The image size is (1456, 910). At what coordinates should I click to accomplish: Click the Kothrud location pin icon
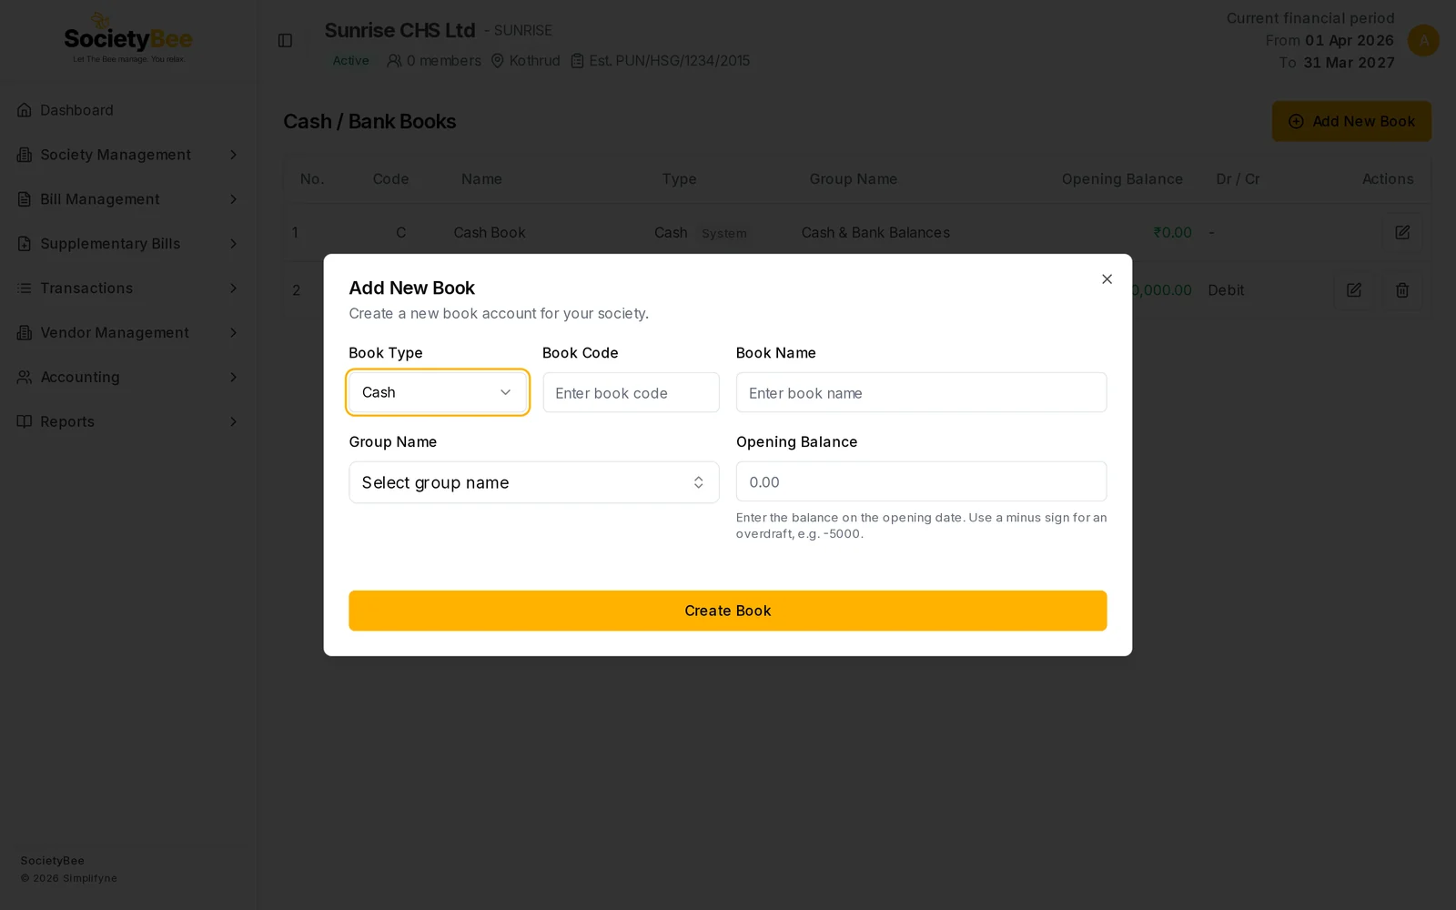click(498, 61)
